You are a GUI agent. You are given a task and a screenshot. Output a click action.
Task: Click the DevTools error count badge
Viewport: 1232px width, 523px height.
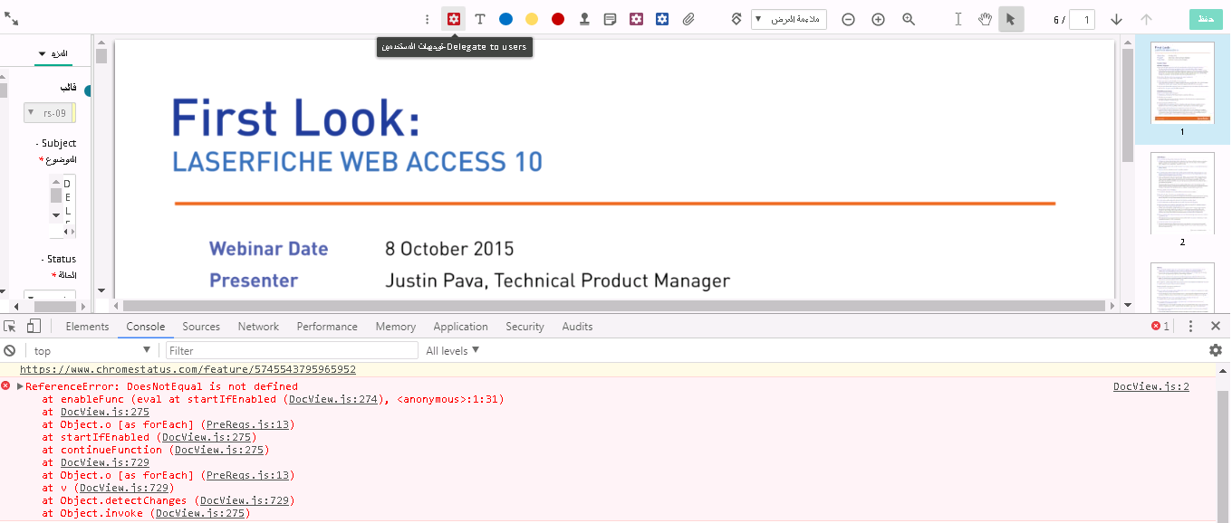[1160, 327]
